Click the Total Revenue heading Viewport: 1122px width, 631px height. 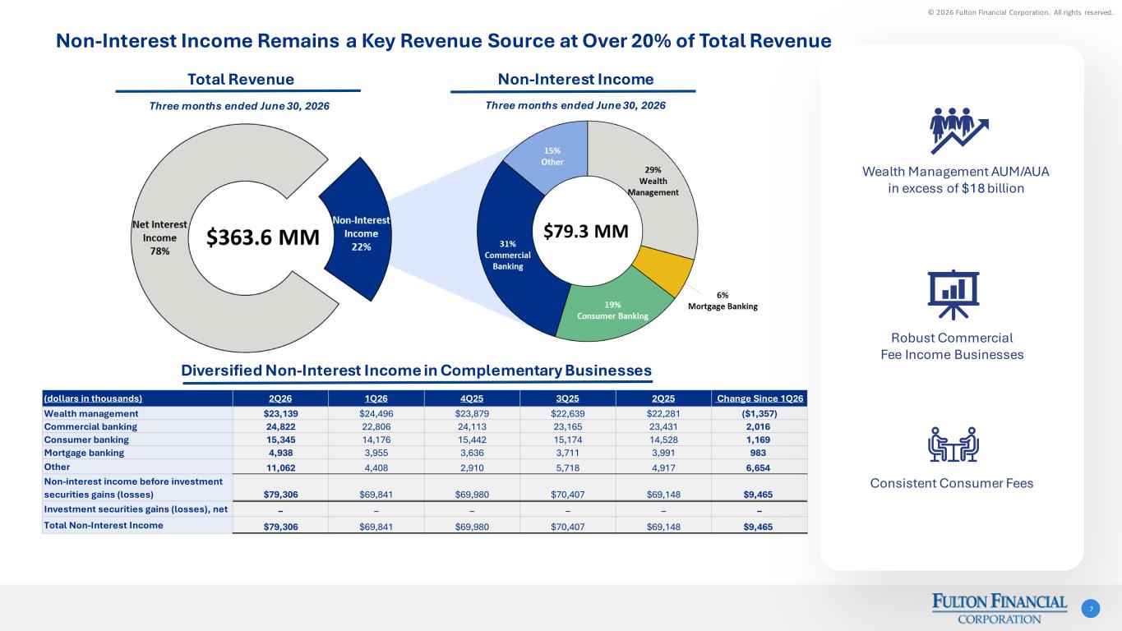[x=241, y=79]
